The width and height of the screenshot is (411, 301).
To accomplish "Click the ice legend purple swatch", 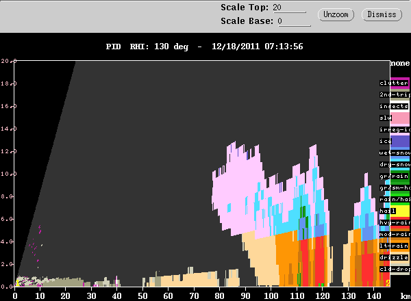I will coord(400,142).
